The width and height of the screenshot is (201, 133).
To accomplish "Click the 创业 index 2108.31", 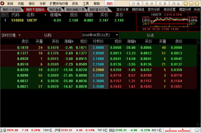I will (121, 130).
